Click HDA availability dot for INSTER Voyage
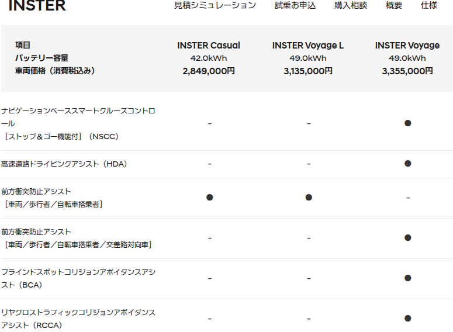 [407, 164]
